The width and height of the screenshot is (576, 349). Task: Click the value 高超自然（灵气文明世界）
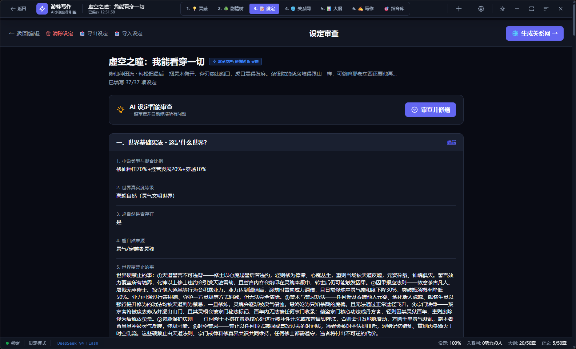coord(145,196)
